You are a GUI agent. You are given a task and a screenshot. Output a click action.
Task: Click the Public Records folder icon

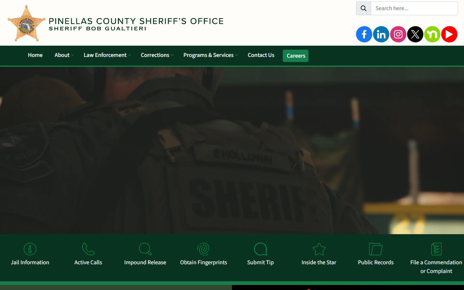[376, 249]
